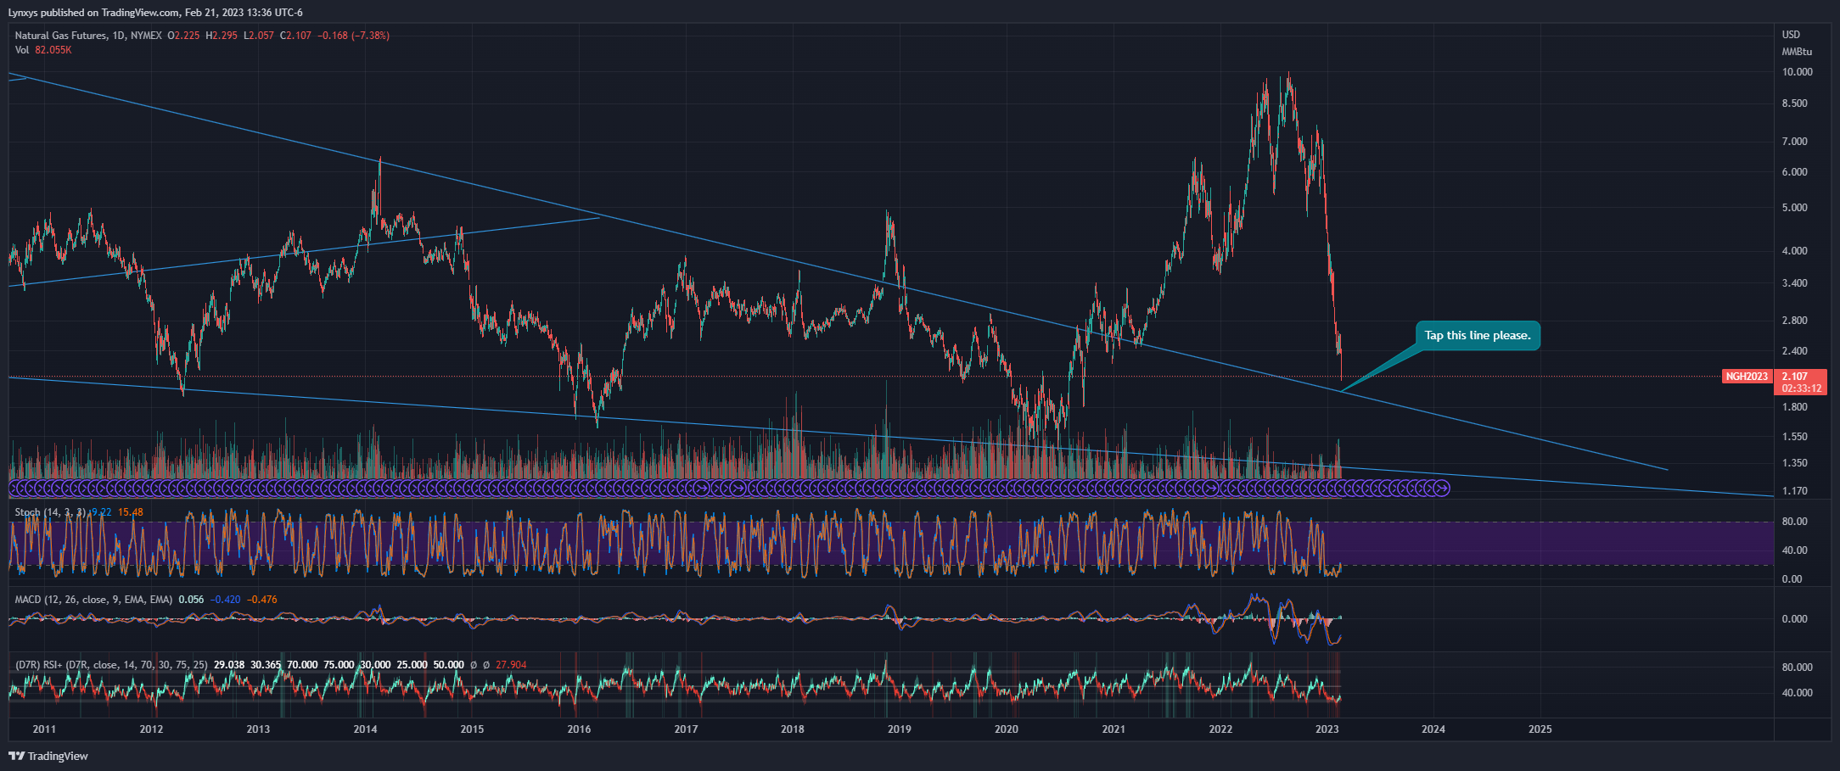This screenshot has width=1840, height=771.
Task: Click the change value −0.168 (−7.38%)
Action: point(354,36)
